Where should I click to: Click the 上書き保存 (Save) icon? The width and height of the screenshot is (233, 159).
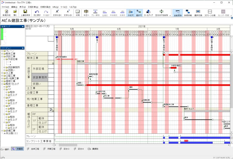(25, 13)
